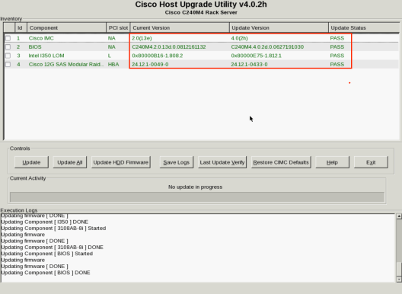Screen dimensions: 402x294
Task: Click the Update Version column header
Action: pos(279,27)
